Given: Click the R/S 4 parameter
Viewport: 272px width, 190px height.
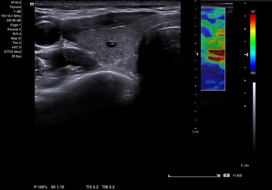Looking at the screenshot, I should [x=17, y=34].
